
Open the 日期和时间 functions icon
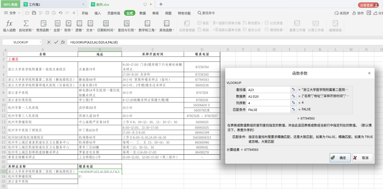pos(106,23)
